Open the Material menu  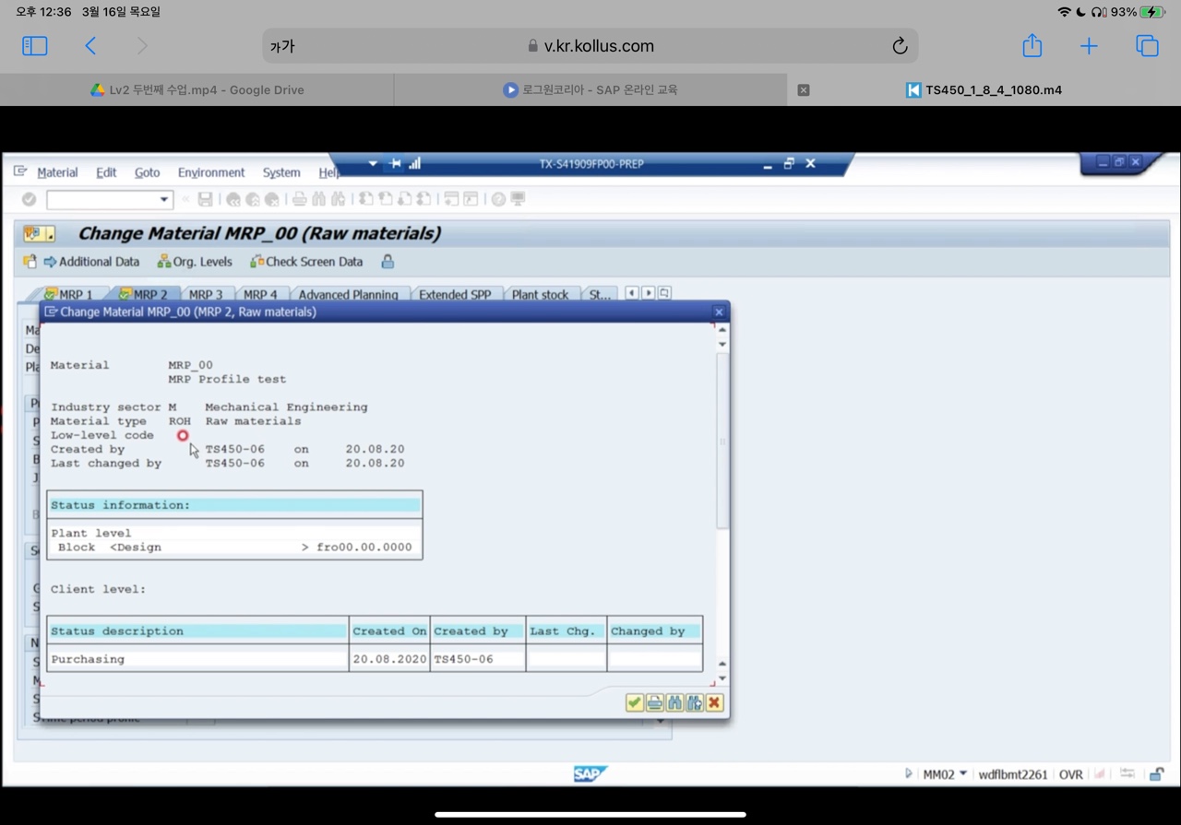[x=57, y=172]
